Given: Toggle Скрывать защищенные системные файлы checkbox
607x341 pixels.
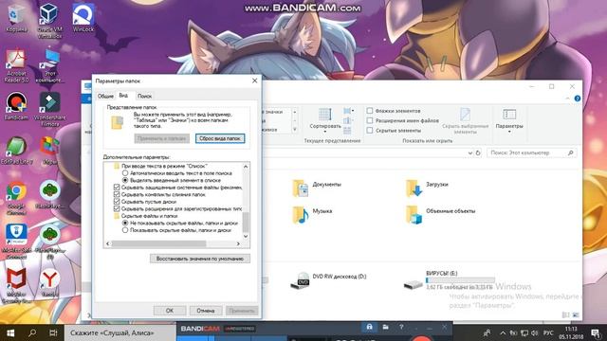Looking at the screenshot, I should pos(117,188).
